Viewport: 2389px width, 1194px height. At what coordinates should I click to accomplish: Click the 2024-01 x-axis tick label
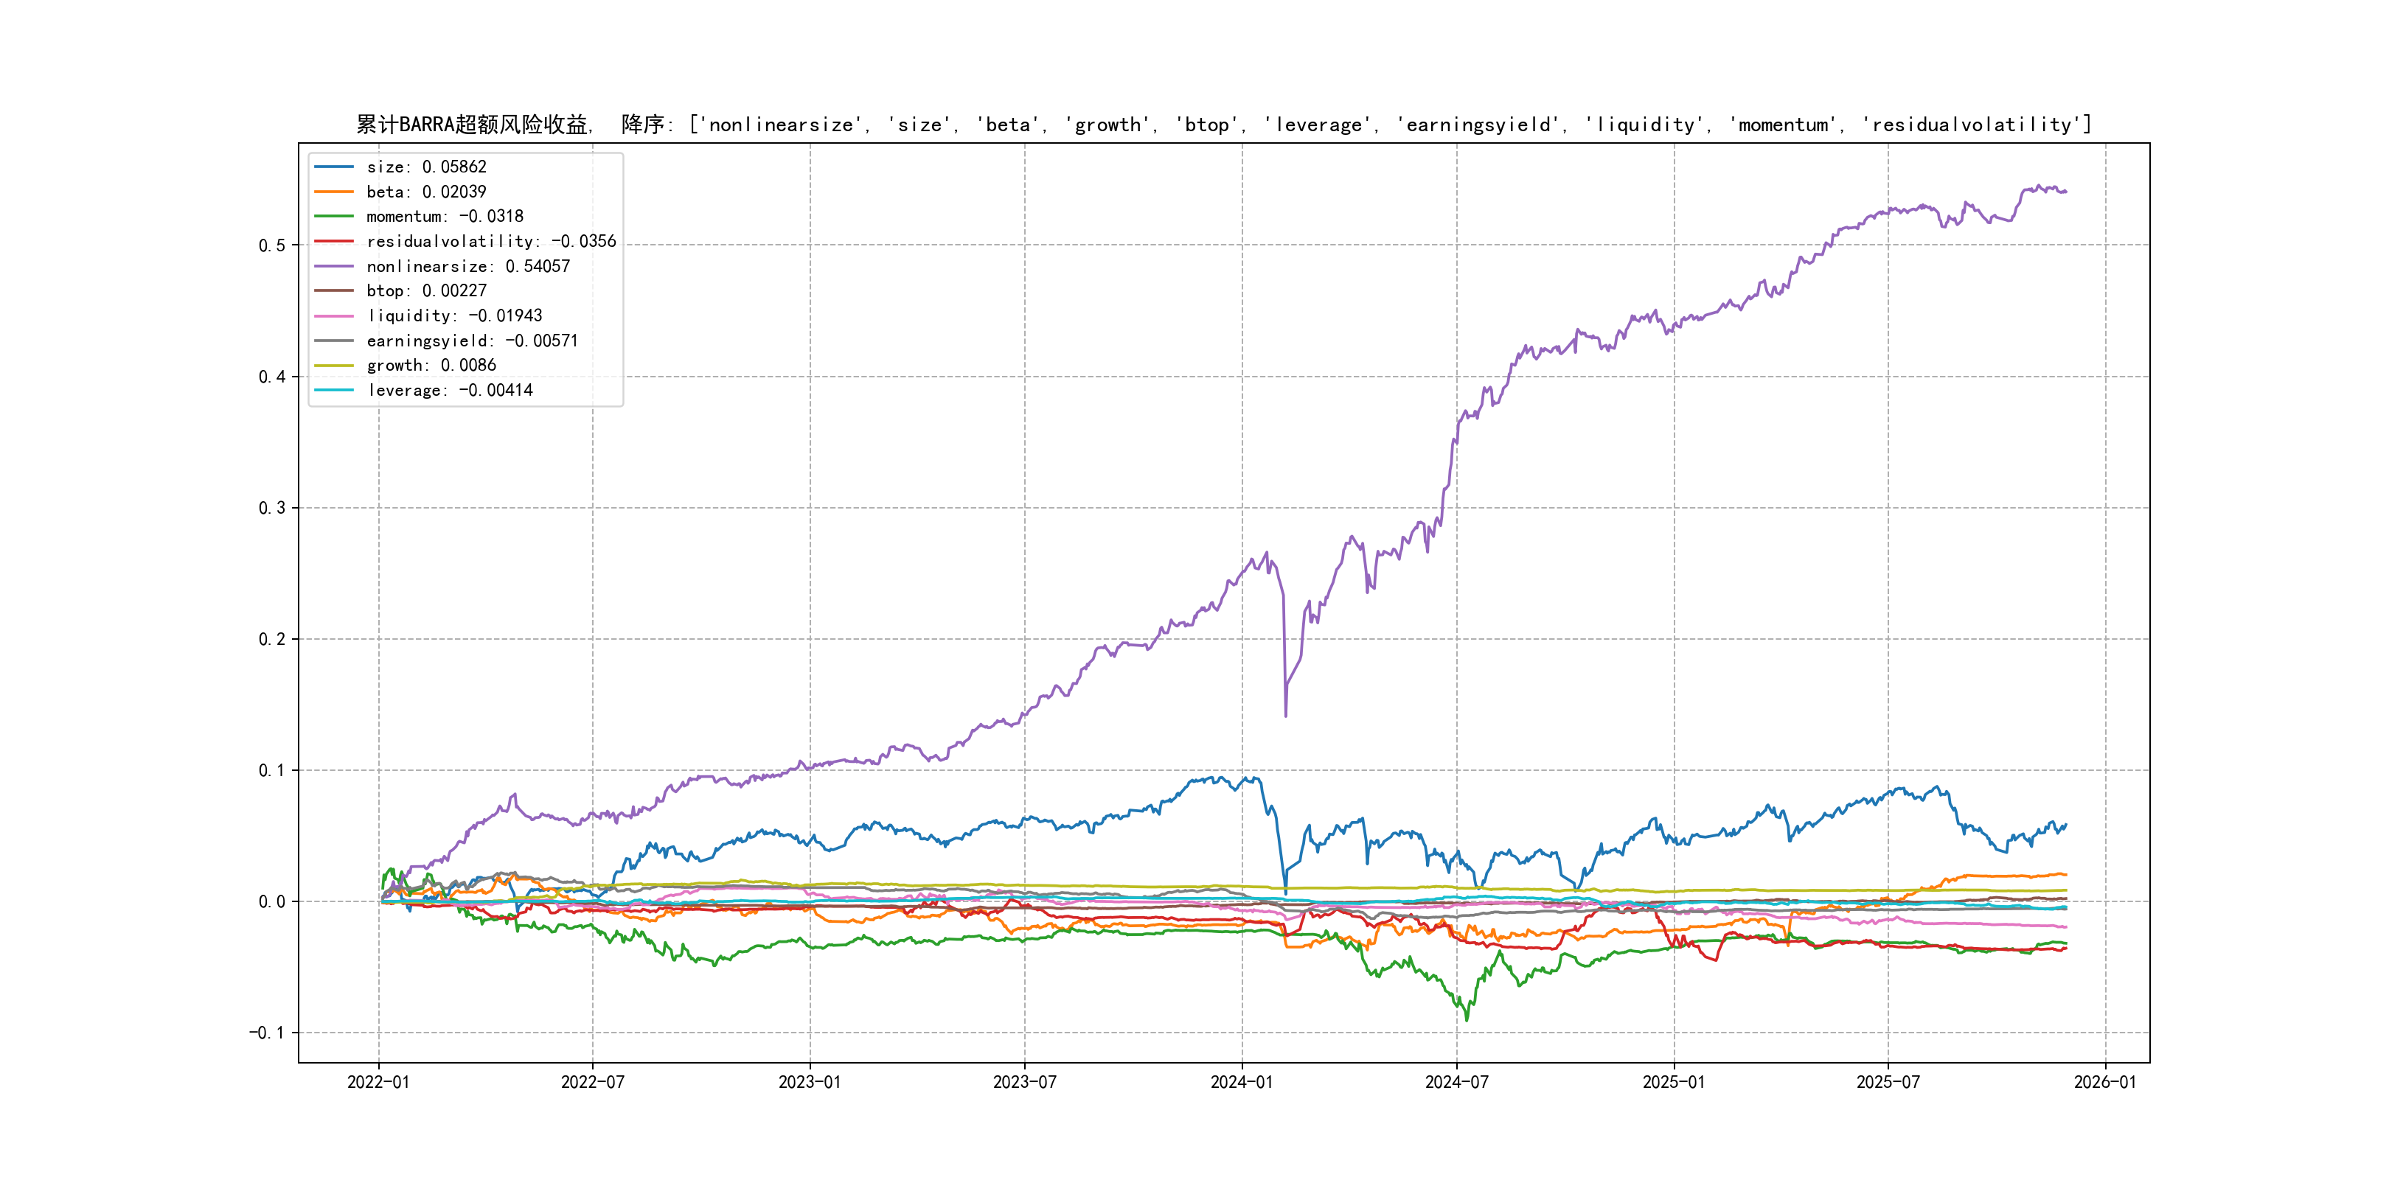click(x=1242, y=1082)
